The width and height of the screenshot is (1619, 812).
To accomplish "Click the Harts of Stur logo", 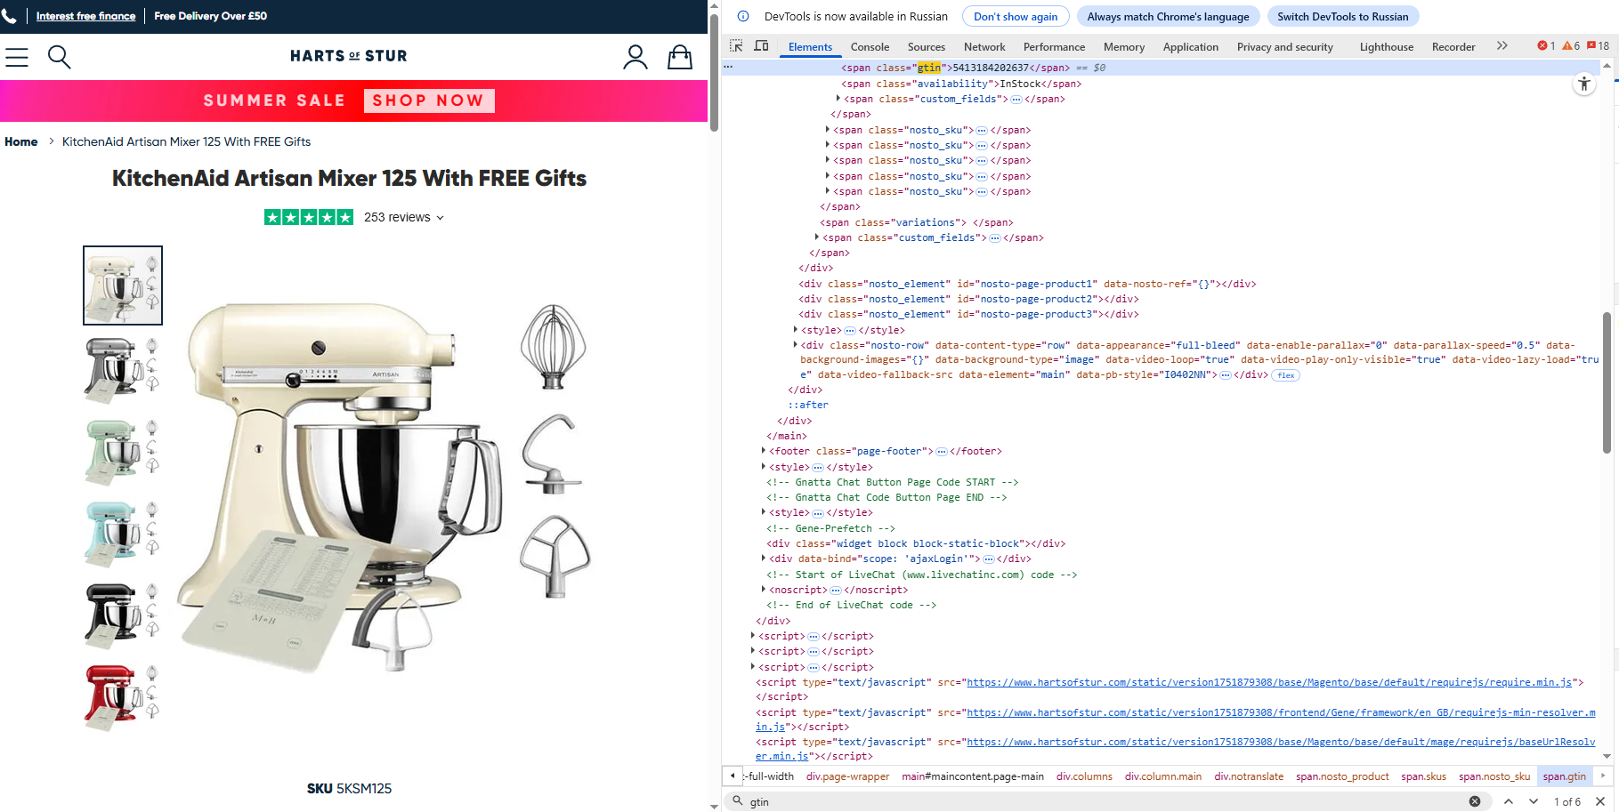I will (349, 56).
